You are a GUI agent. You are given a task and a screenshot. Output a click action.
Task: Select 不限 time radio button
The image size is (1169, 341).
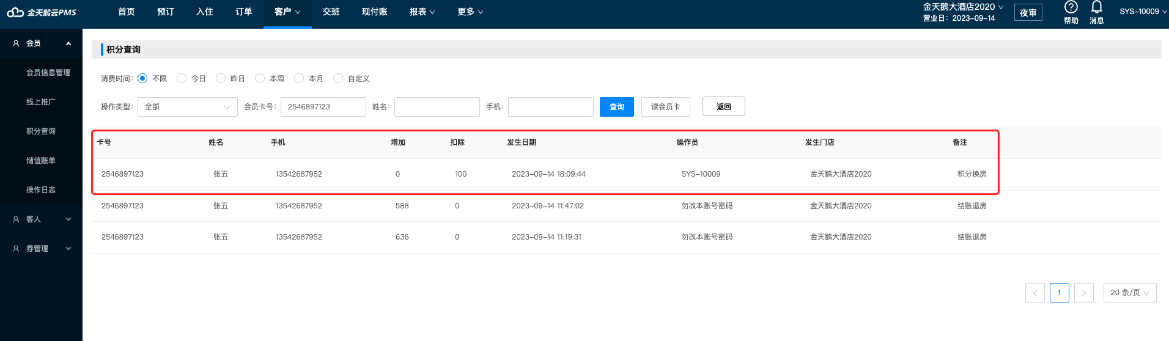click(142, 78)
